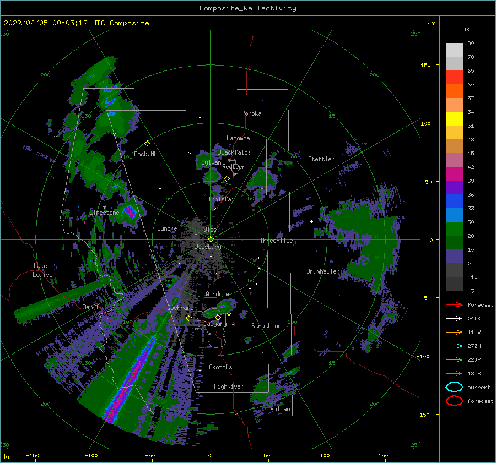Click the dBZ legend heading
Viewport: 496px width, 463px height.
pyautogui.click(x=467, y=29)
